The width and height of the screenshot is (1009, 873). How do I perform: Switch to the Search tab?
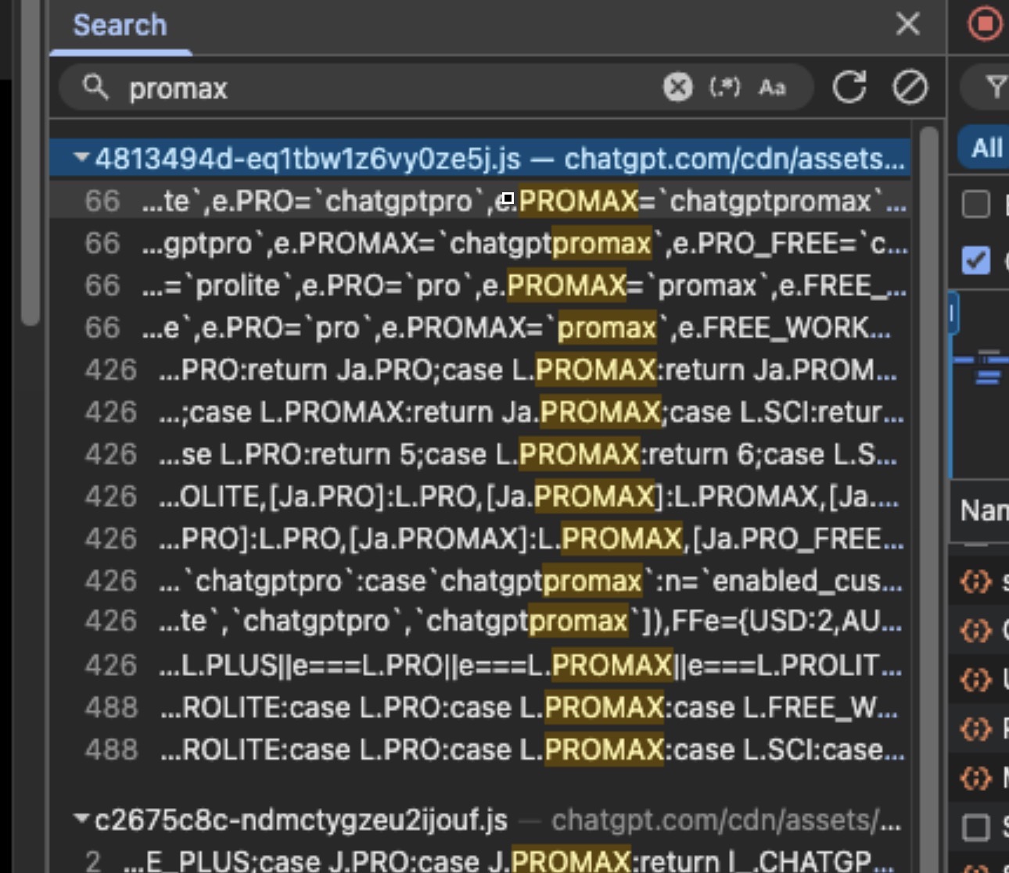pyautogui.click(x=120, y=25)
